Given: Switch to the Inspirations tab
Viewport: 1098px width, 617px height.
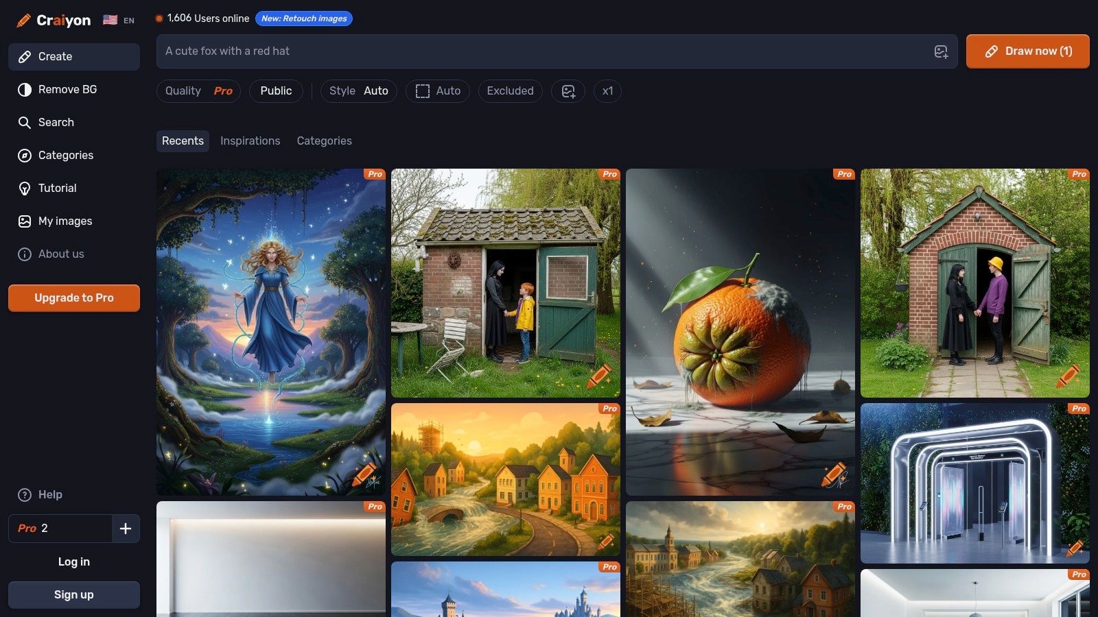Looking at the screenshot, I should click(250, 141).
